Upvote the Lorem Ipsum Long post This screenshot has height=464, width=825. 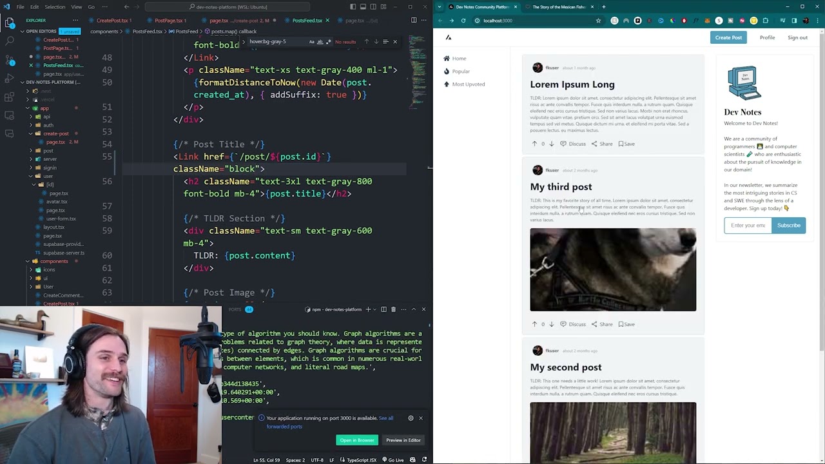[534, 144]
